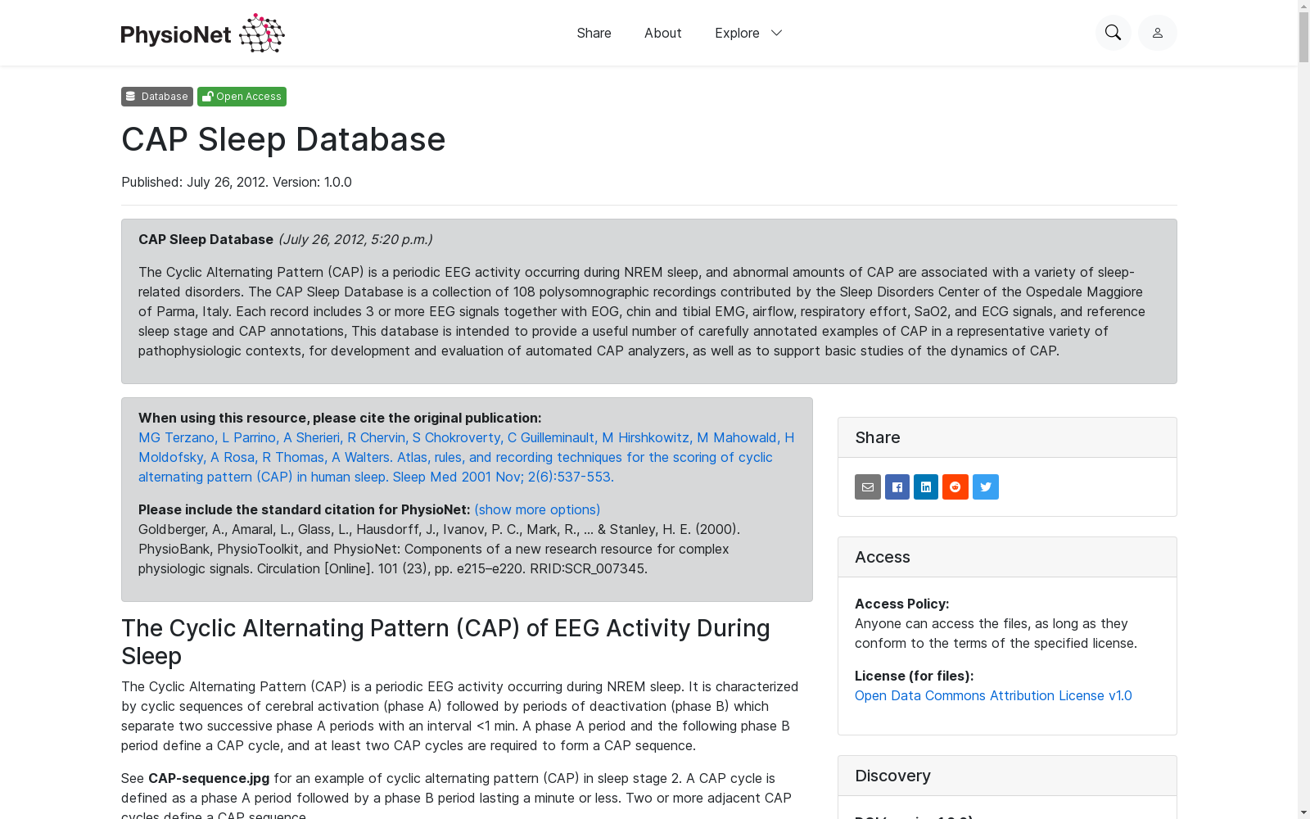The image size is (1310, 819).
Task: Share via the email icon
Action: (868, 487)
